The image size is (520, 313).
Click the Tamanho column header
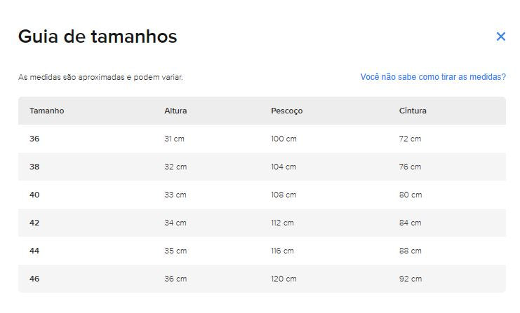pos(47,111)
